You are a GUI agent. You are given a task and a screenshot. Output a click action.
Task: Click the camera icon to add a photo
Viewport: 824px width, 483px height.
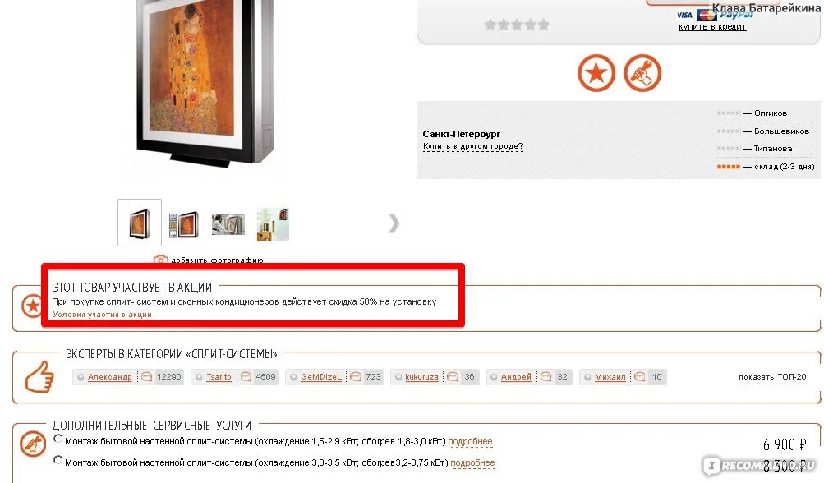click(160, 259)
